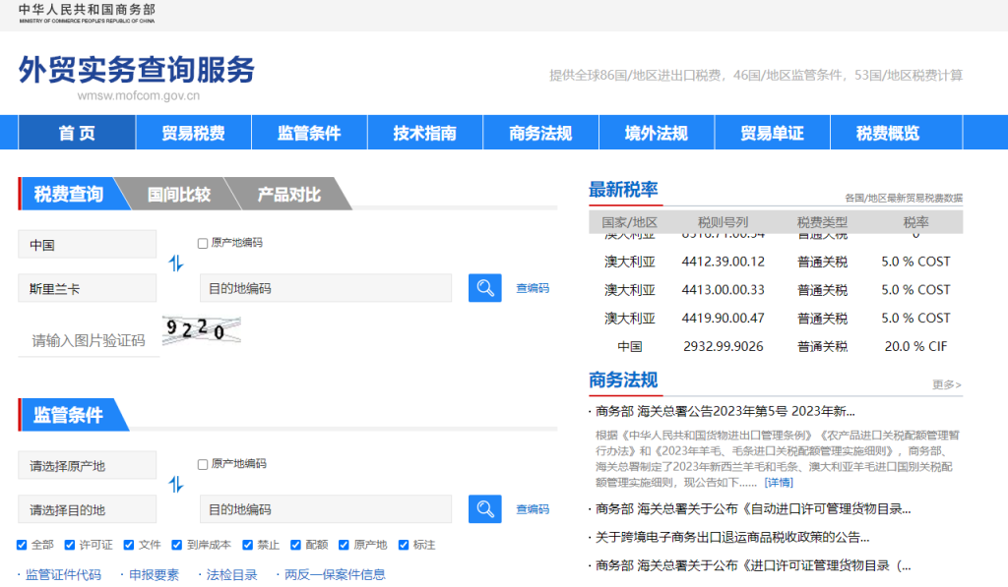This screenshot has height=587, width=1008.
Task: Open 商务部 海关总署公告2023年第5号 article
Action: click(725, 411)
